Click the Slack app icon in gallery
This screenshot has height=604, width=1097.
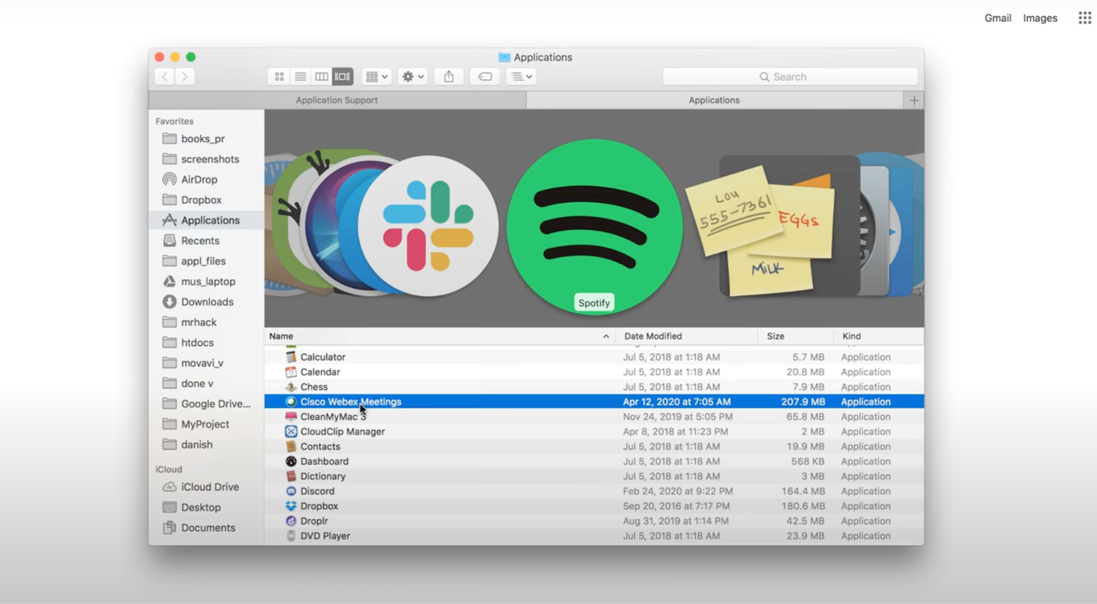click(429, 226)
